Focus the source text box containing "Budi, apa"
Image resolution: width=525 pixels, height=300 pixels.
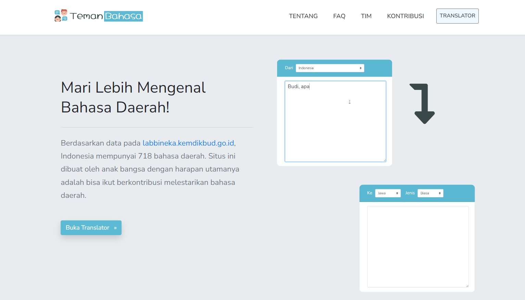(x=335, y=121)
